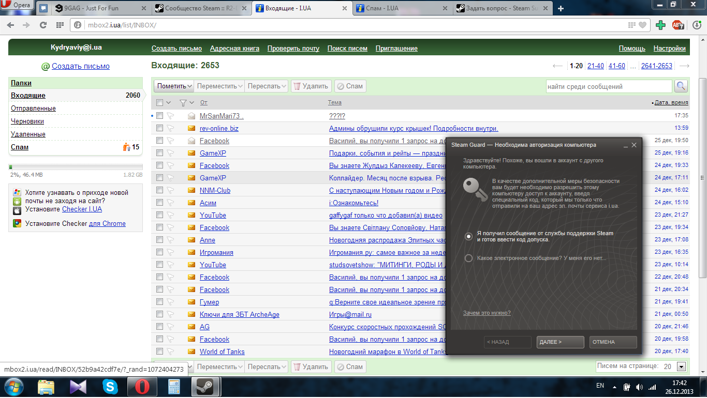Viewport: 707px width, 398px height.
Task: Open the Adblock extension icon
Action: pos(678,25)
